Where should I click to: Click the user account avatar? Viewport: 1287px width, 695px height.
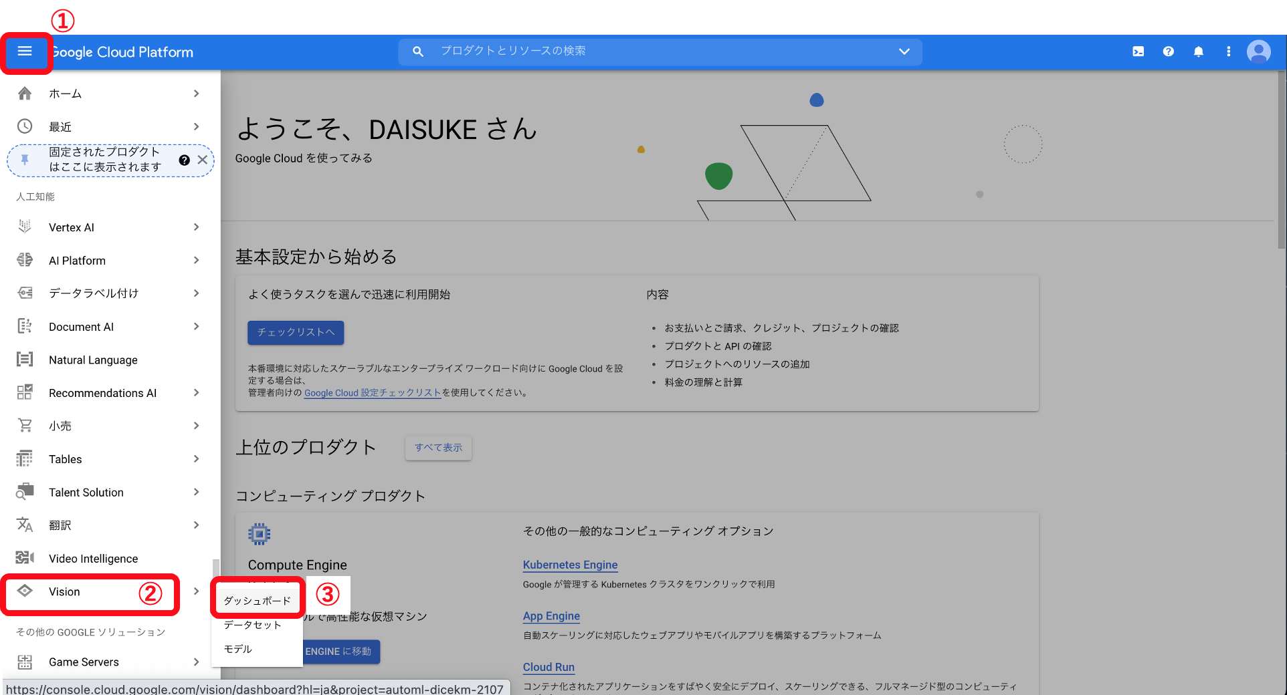[x=1258, y=51]
